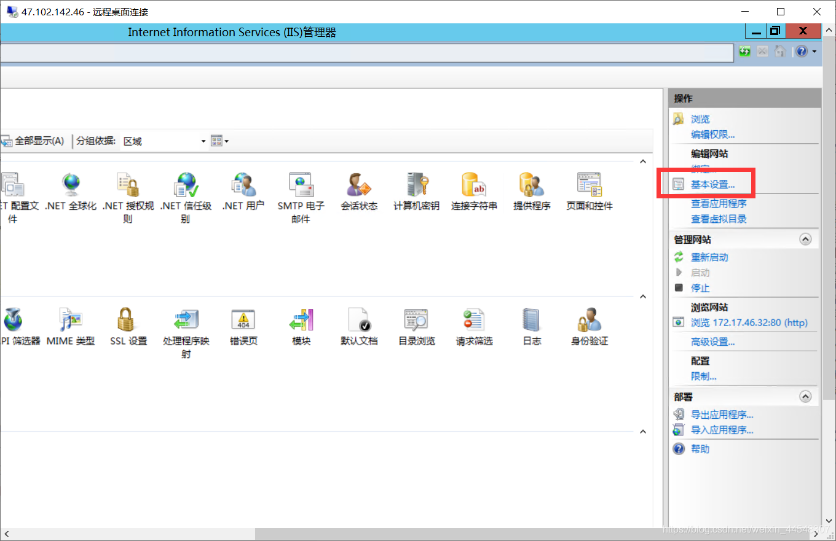Click the green refresh icon in address bar
Screen dimensions: 836x541
745,52
